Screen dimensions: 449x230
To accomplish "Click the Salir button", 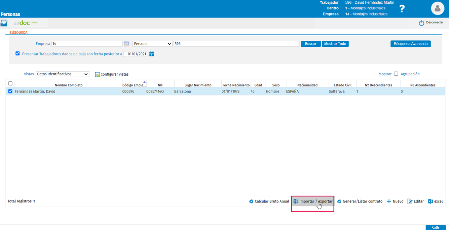I will [x=436, y=228].
